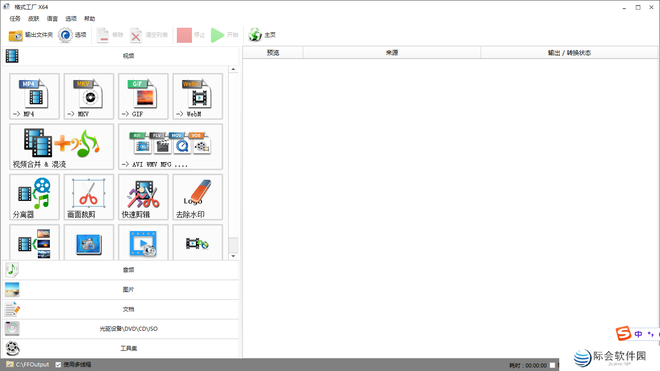The height and width of the screenshot is (371, 660).
Task: Click the 输出文件夹 toolbar button
Action: click(31, 35)
